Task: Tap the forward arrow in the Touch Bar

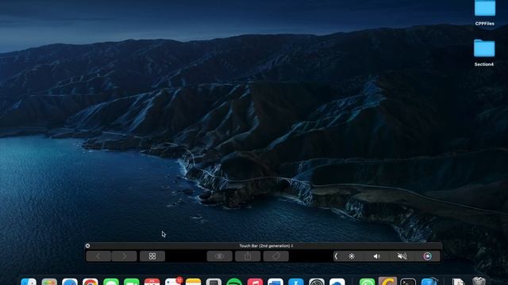Action: 124,256
